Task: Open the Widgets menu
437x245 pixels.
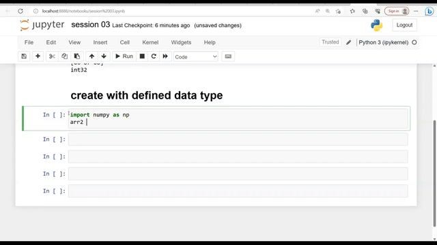Action: pos(181,42)
